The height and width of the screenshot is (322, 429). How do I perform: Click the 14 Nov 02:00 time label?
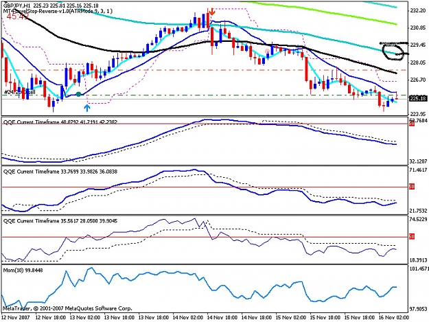[188, 318]
